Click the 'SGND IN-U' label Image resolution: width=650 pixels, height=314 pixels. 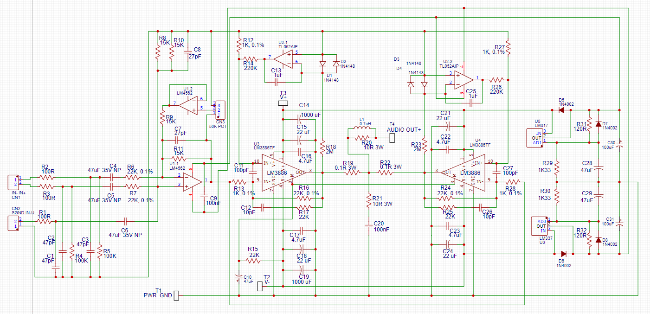click(x=23, y=212)
